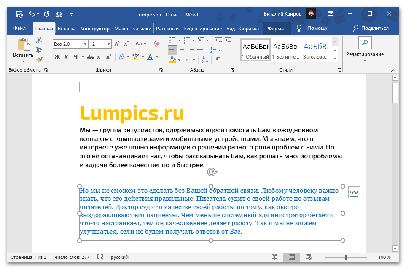The image size is (406, 269).
Task: Open layout options beside the text box
Action: [x=354, y=192]
